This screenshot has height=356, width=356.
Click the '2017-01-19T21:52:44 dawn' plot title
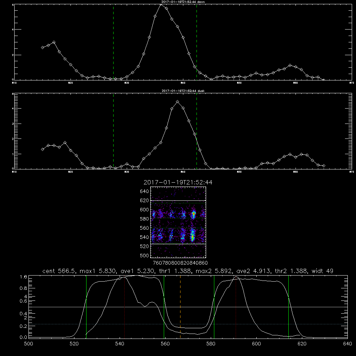[183, 2]
